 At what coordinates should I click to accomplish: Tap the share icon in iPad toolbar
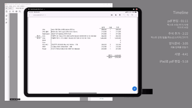pos(132,15)
